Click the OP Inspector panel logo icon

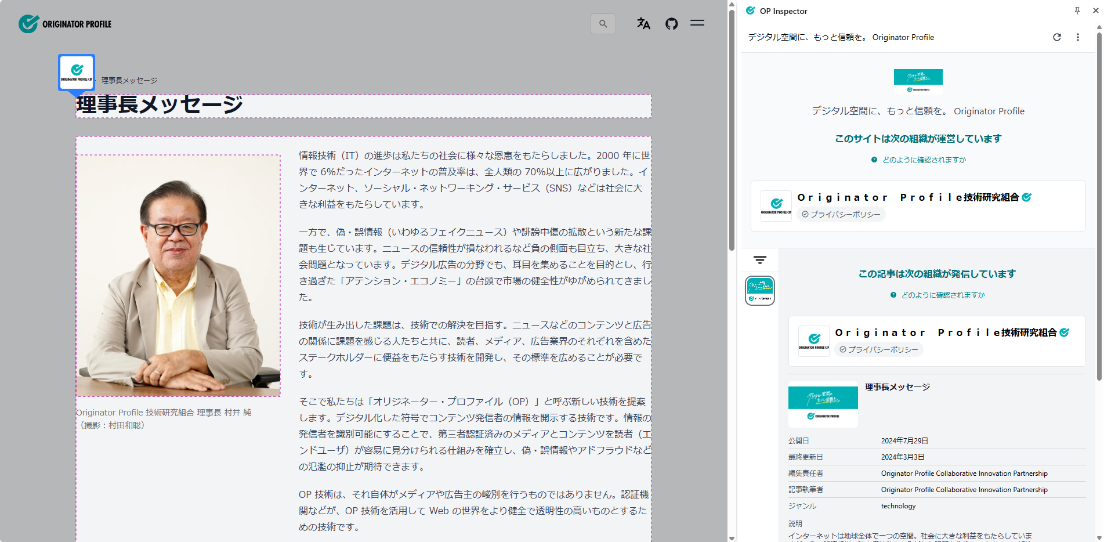coord(751,10)
